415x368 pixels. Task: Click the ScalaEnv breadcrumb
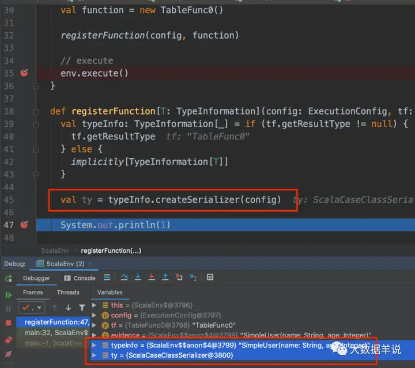point(55,251)
